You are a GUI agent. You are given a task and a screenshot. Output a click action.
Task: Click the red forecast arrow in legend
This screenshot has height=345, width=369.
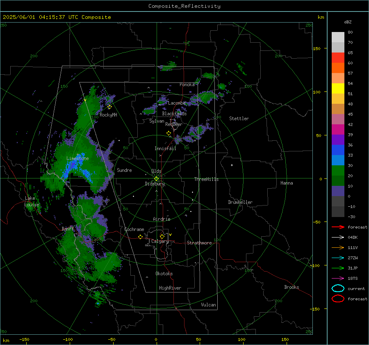point(338,227)
